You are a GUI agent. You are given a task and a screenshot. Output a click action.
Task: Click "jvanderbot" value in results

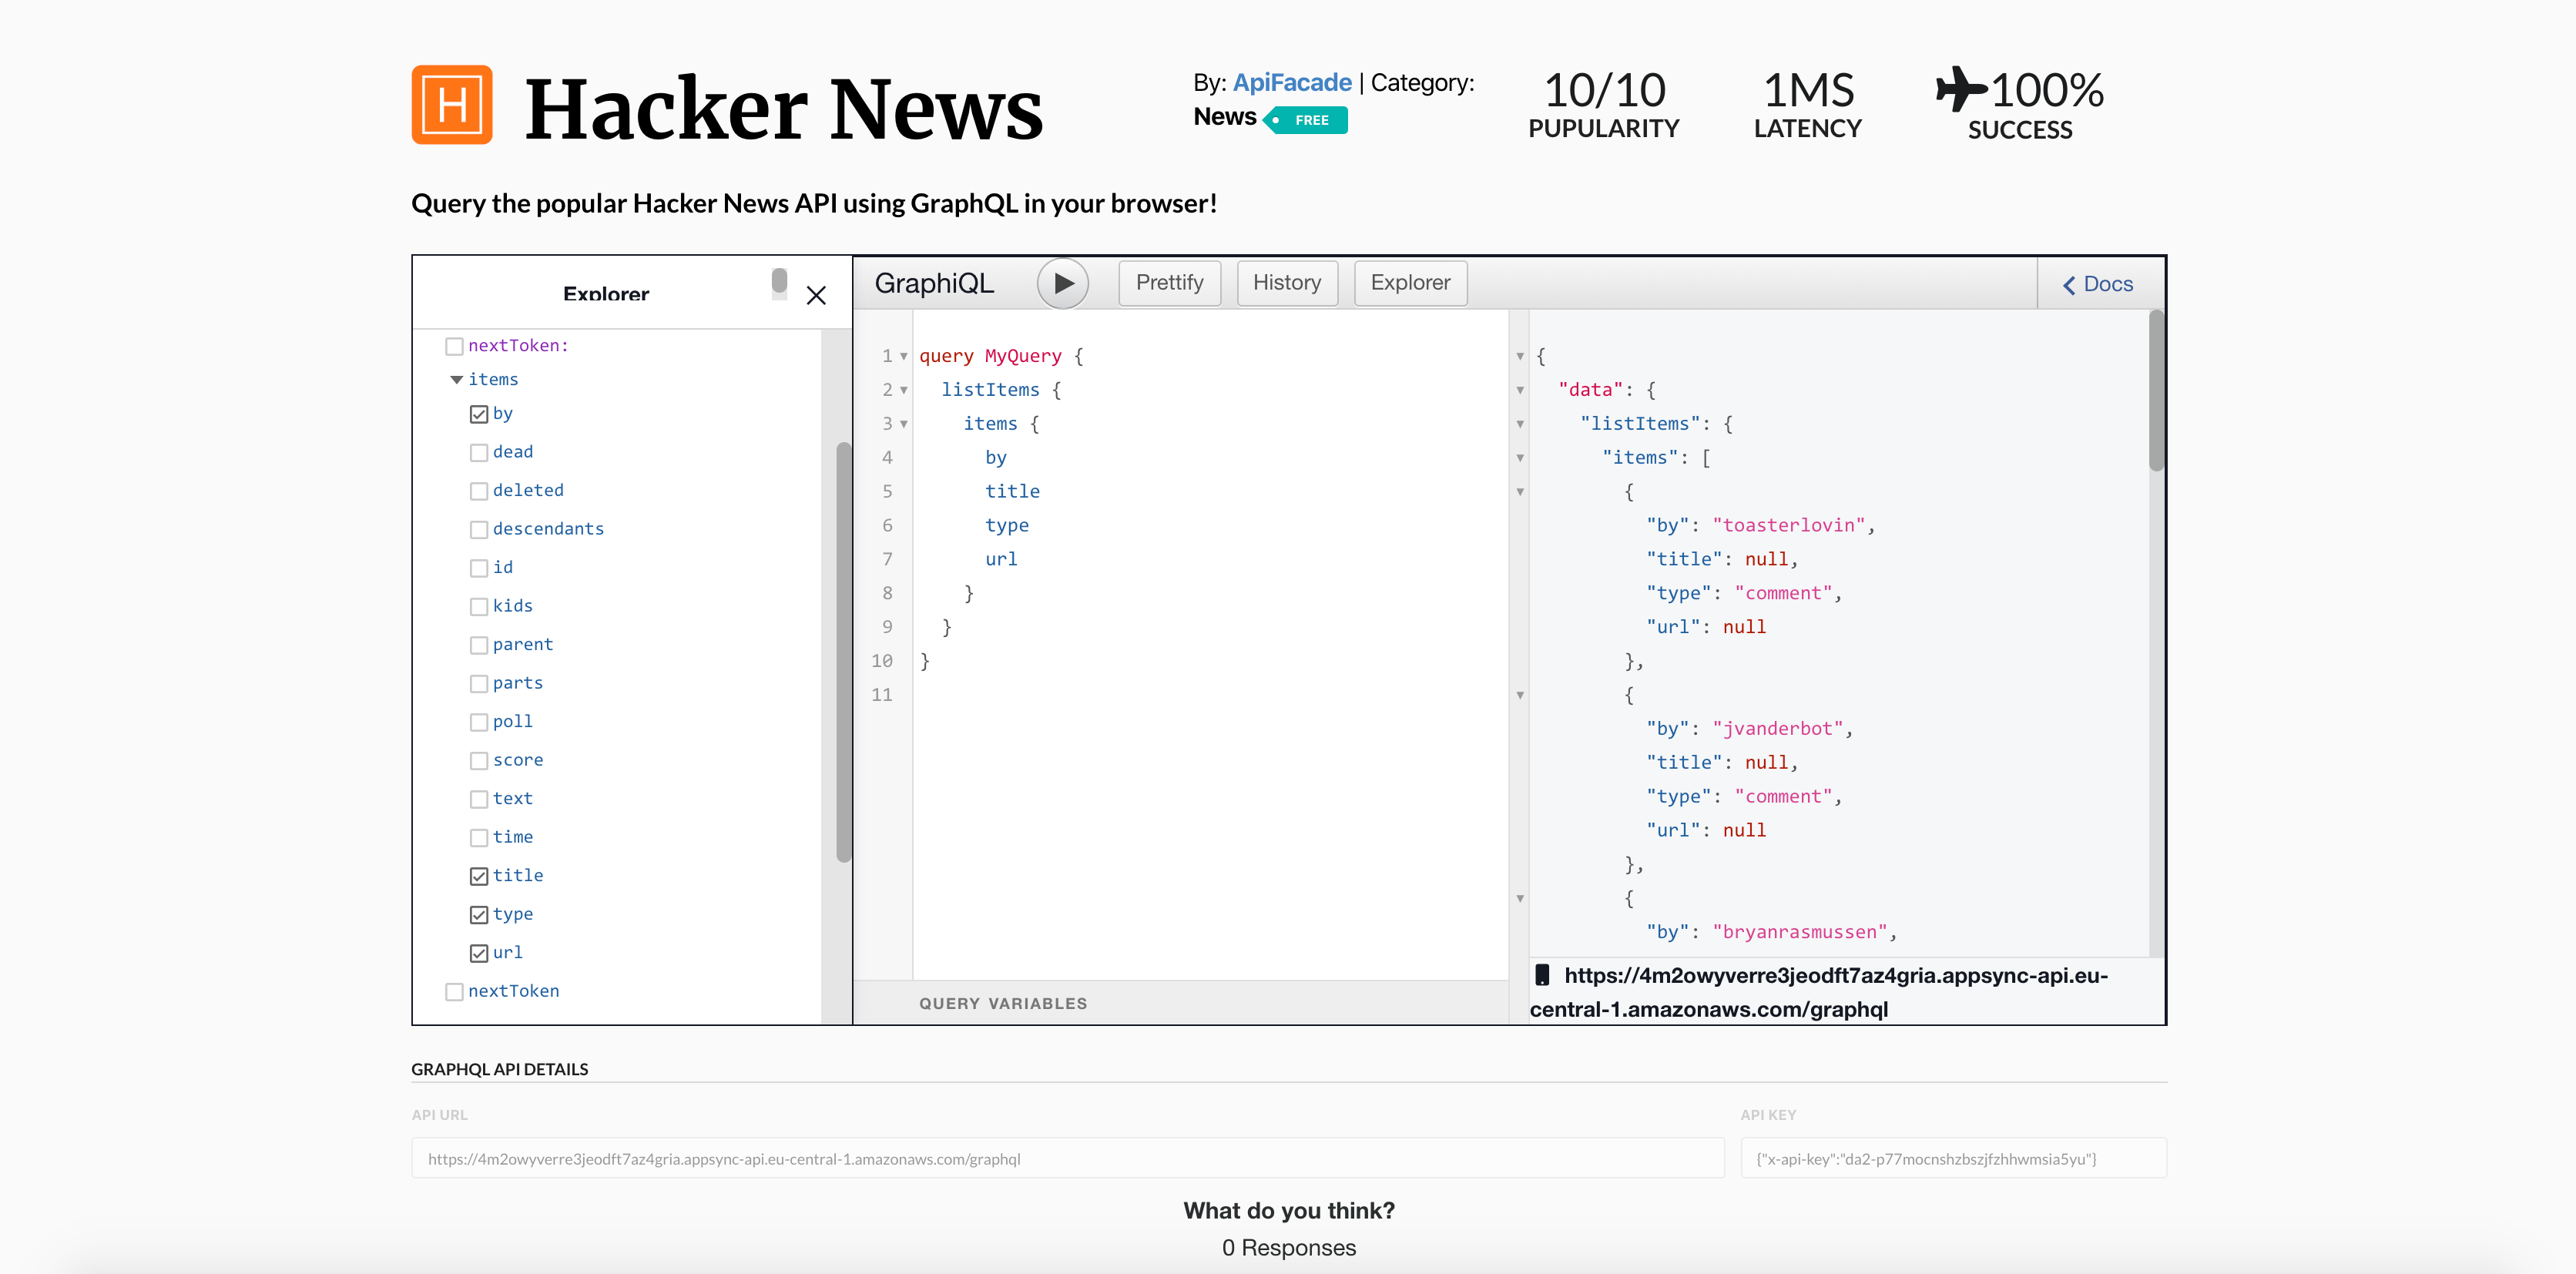(x=1778, y=729)
